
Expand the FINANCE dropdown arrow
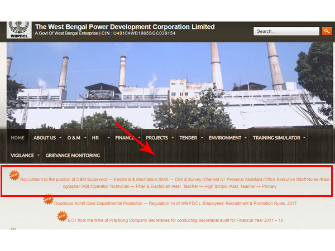pos(139,138)
